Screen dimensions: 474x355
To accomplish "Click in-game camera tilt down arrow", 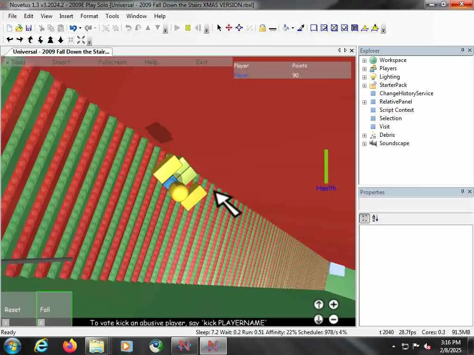I will click(x=318, y=319).
